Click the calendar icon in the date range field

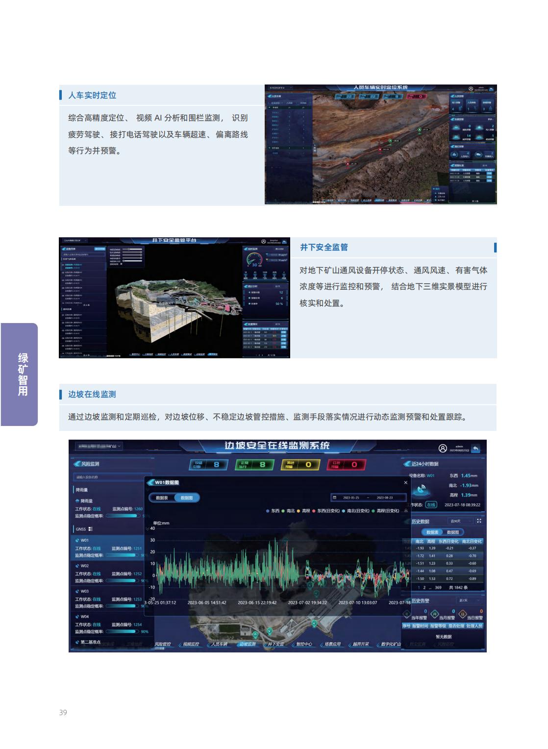click(x=335, y=498)
